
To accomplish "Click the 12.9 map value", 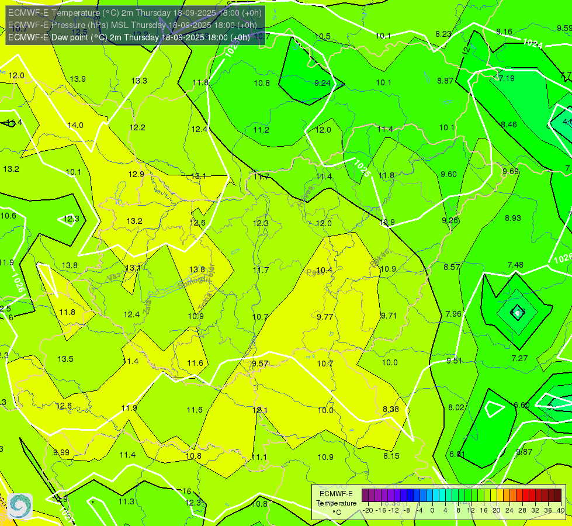I will (x=136, y=174).
